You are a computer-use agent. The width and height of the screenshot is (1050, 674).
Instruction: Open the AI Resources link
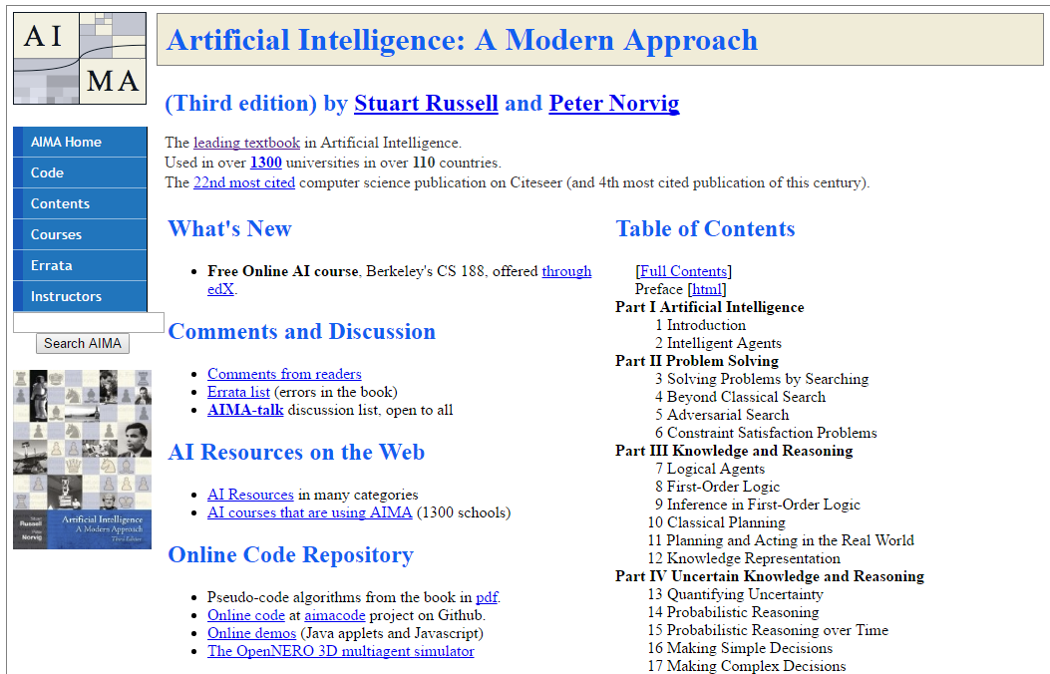pyautogui.click(x=250, y=495)
